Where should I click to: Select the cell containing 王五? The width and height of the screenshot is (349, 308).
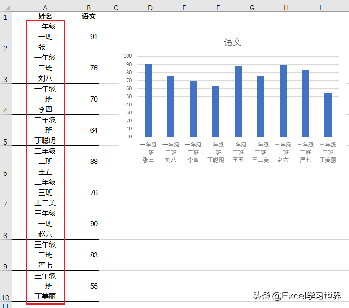pos(45,162)
